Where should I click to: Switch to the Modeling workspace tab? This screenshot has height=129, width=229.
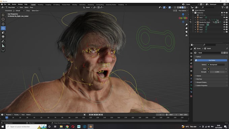coord(40,5)
